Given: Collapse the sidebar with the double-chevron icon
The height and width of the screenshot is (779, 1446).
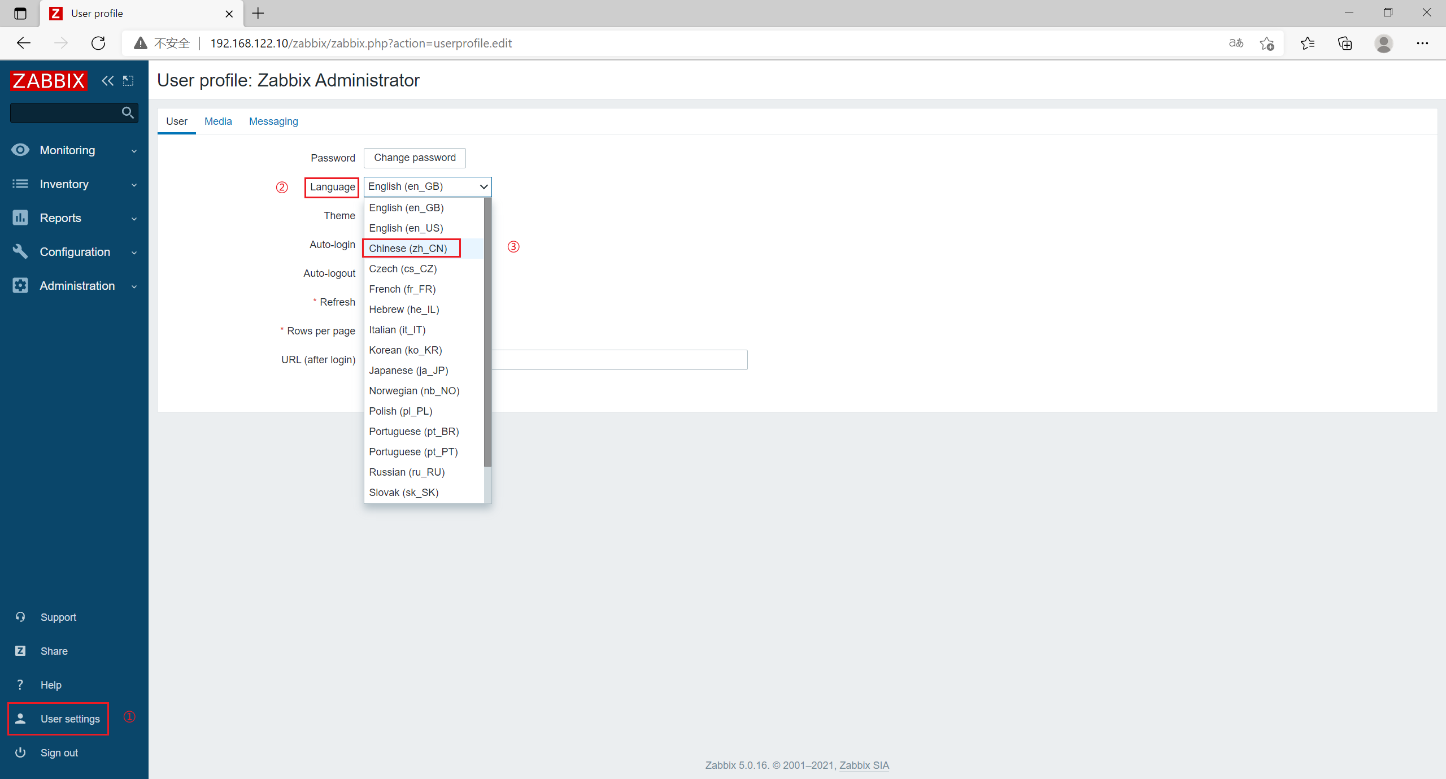Looking at the screenshot, I should [107, 81].
